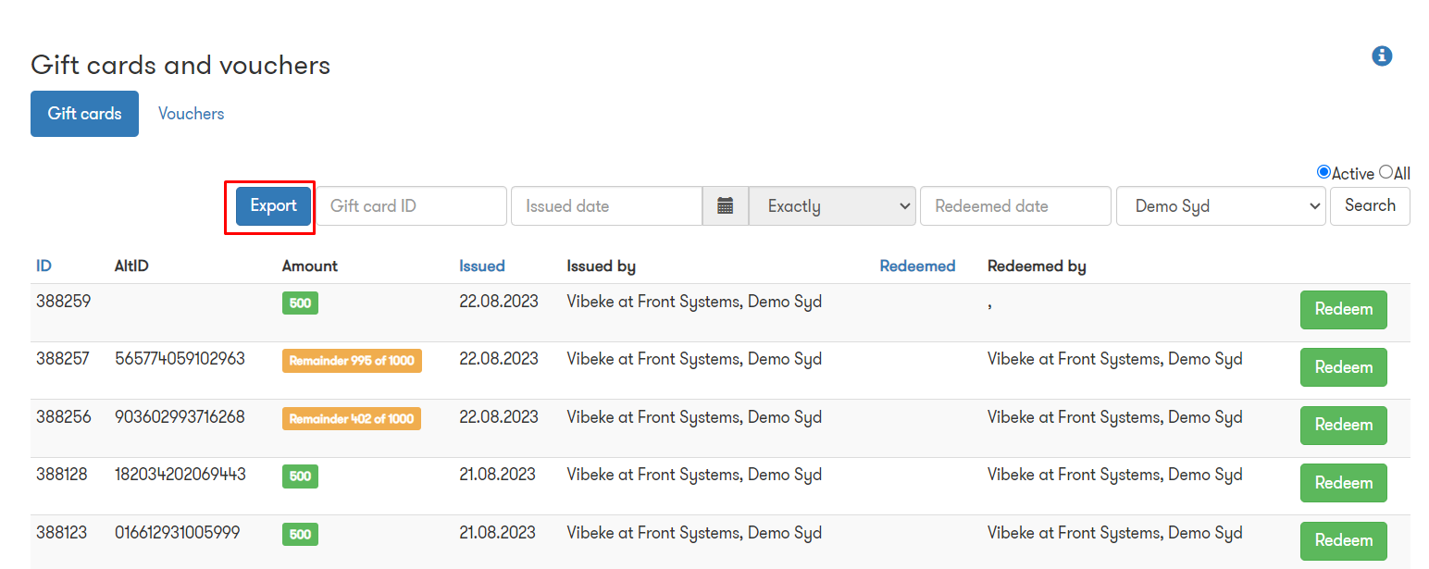Image resolution: width=1429 pixels, height=569 pixels.
Task: Redeem gift card 388257
Action: pyautogui.click(x=1344, y=367)
